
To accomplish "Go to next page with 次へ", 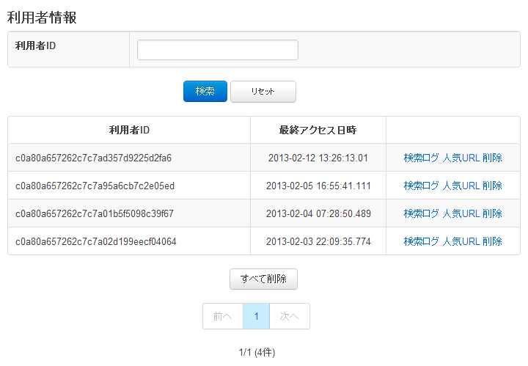I will point(290,316).
